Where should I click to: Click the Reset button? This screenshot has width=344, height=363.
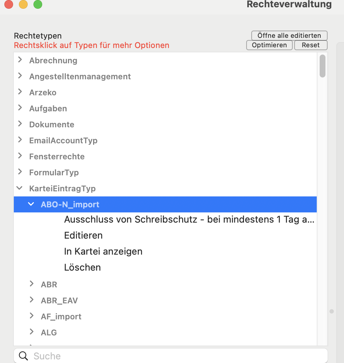pyautogui.click(x=311, y=45)
